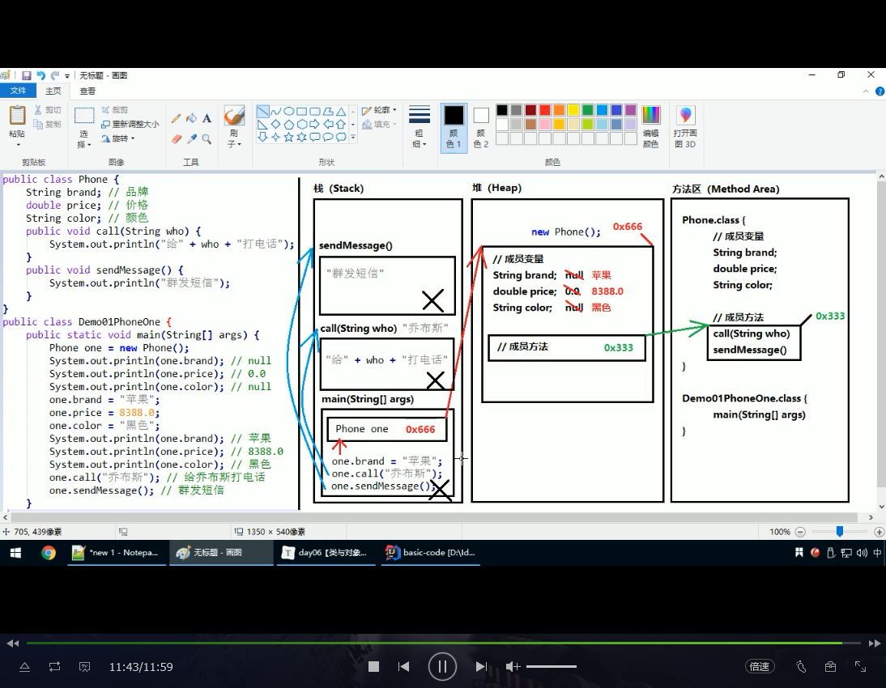Select the Pencil tool in Paint
The width and height of the screenshot is (886, 688).
click(177, 118)
